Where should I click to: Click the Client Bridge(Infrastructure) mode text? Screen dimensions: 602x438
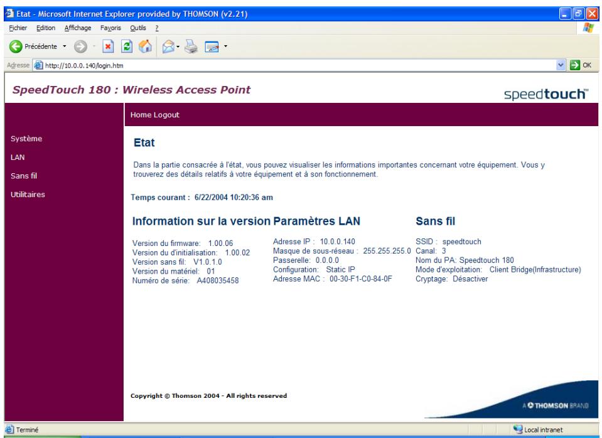pos(535,270)
